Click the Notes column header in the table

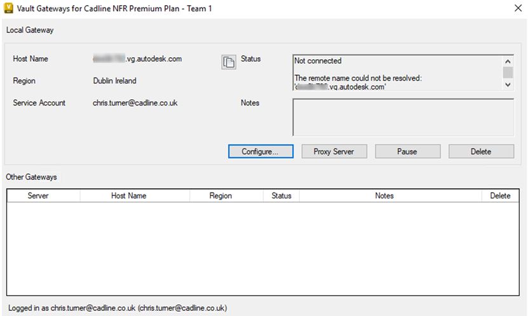click(391, 196)
